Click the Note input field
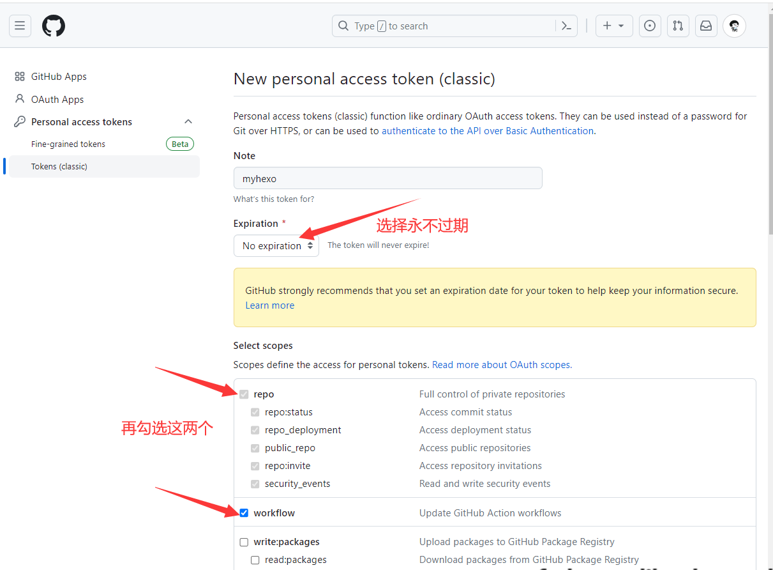This screenshot has width=773, height=570. click(x=387, y=178)
